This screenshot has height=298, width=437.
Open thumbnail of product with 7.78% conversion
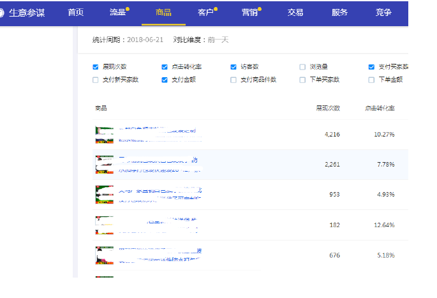(x=104, y=165)
